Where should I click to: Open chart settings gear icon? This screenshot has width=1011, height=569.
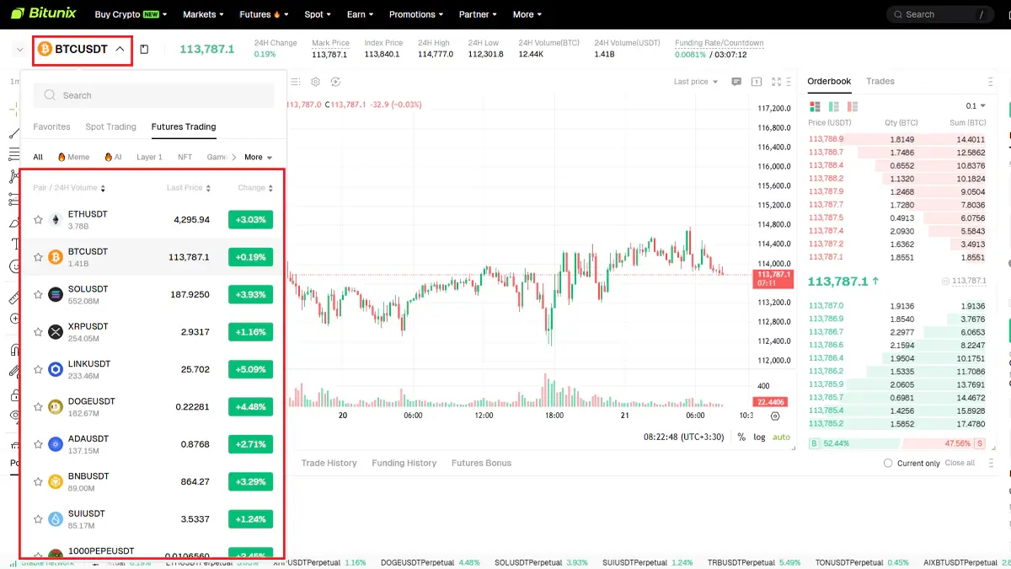pyautogui.click(x=316, y=82)
